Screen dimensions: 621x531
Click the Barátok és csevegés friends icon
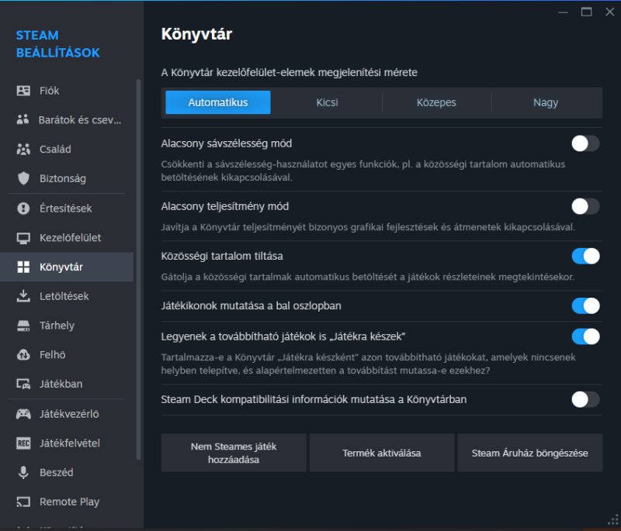pos(23,120)
